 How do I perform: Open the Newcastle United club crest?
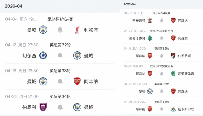click(173, 109)
